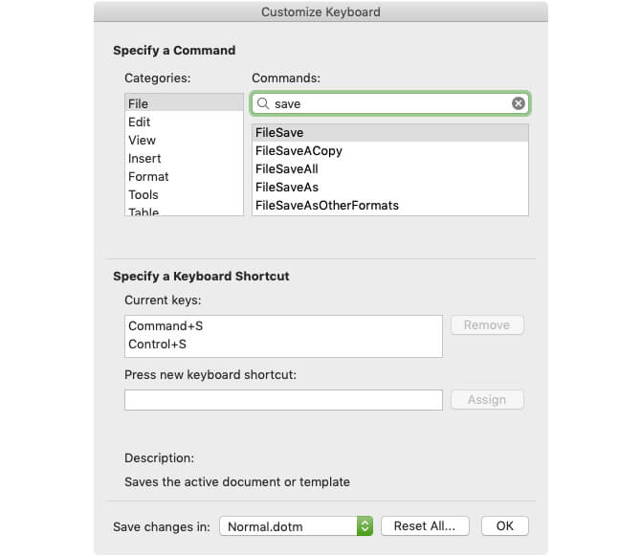Select the Format category
The height and width of the screenshot is (557, 641).
pos(148,176)
